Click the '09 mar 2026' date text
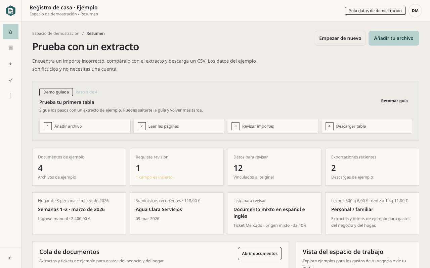Screen dimensions: 430x268 tap(147, 219)
